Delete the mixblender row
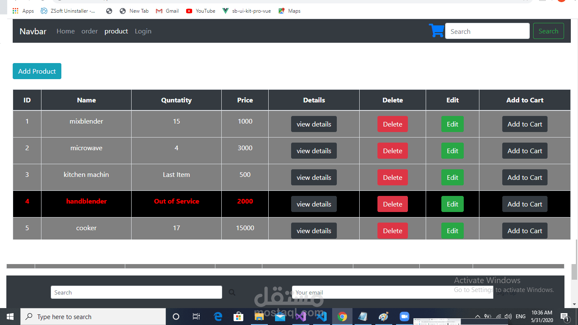This screenshot has width=578, height=325. (393, 124)
